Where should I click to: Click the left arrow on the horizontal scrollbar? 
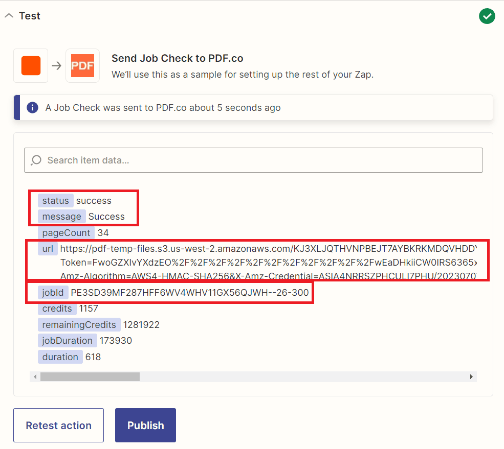pos(35,376)
